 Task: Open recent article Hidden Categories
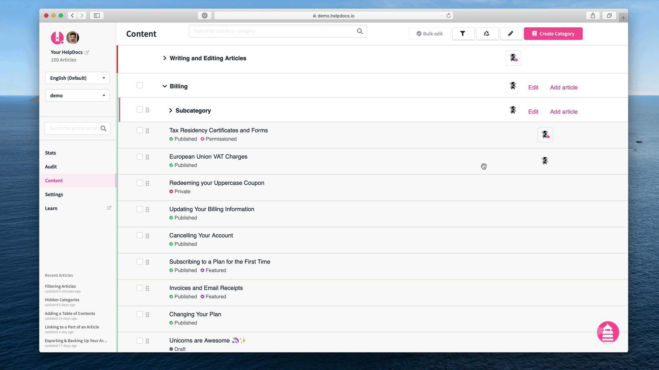(62, 300)
